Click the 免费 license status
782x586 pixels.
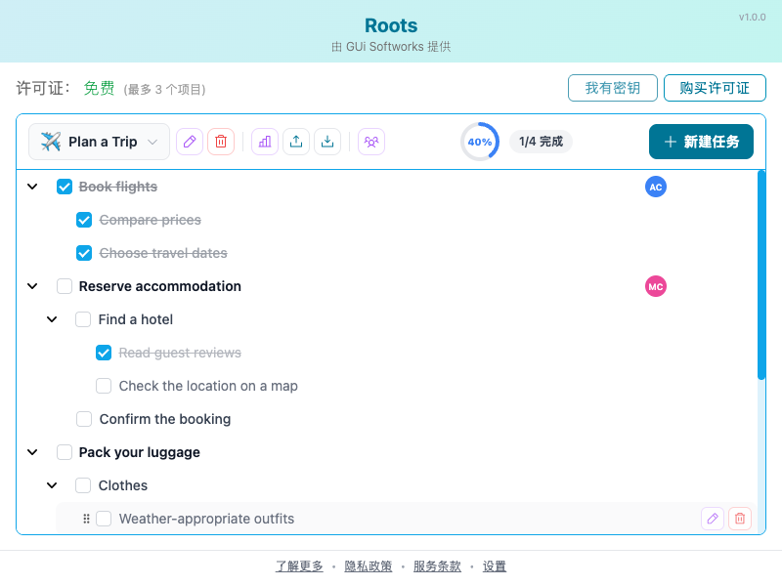[x=99, y=88]
